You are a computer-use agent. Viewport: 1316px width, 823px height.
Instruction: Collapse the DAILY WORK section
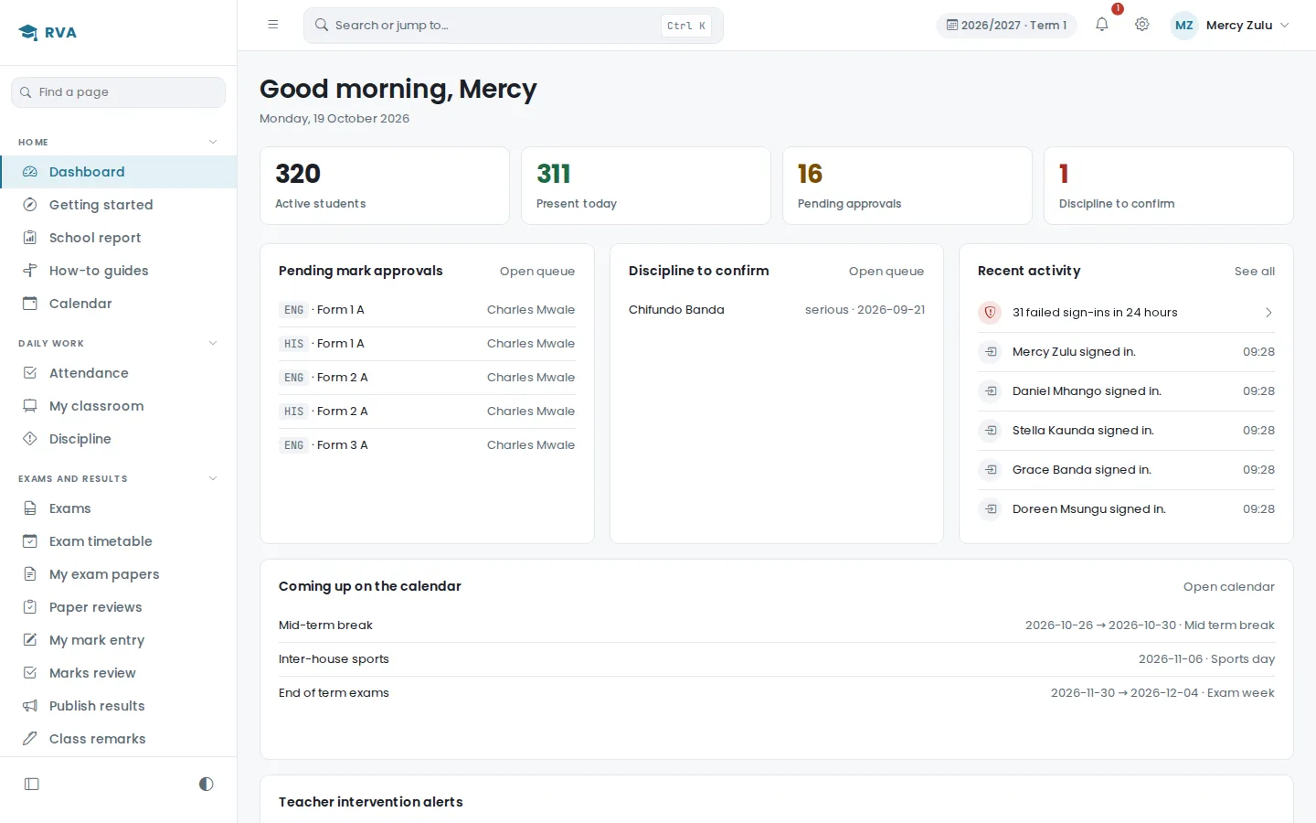point(213,343)
